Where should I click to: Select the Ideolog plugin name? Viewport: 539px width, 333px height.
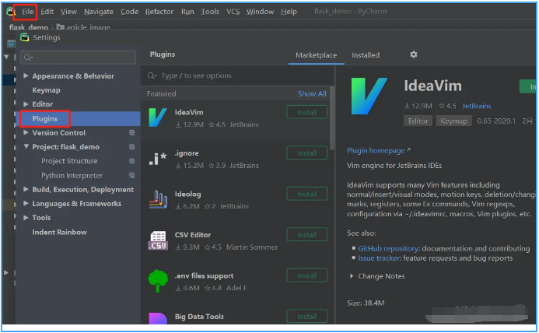click(187, 194)
